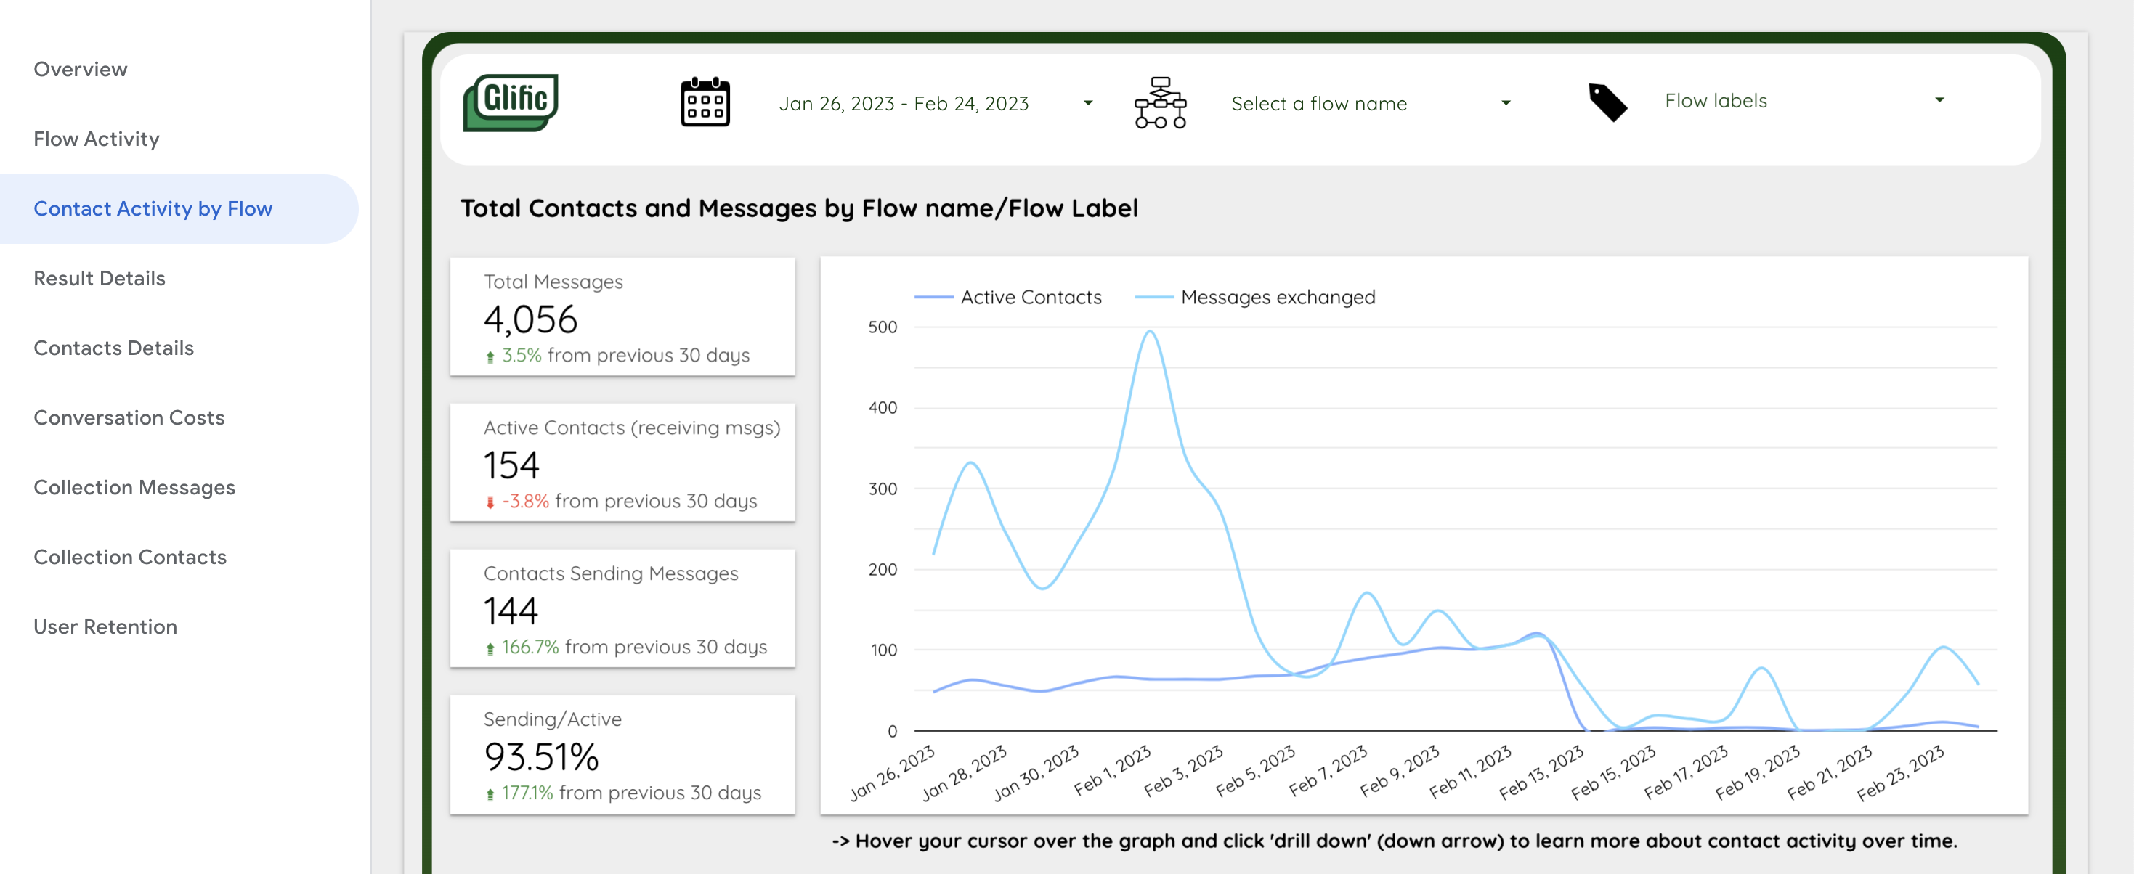Screen dimensions: 2134x874
Task: Click the Flow labels dropdown arrow
Action: pyautogui.click(x=1939, y=100)
